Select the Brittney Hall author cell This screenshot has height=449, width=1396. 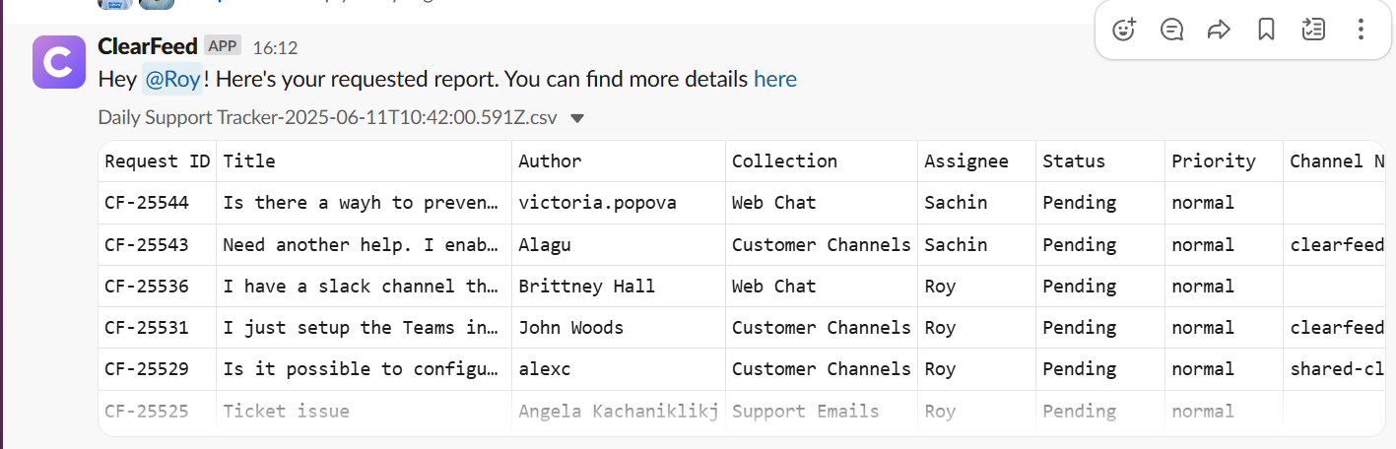(586, 287)
